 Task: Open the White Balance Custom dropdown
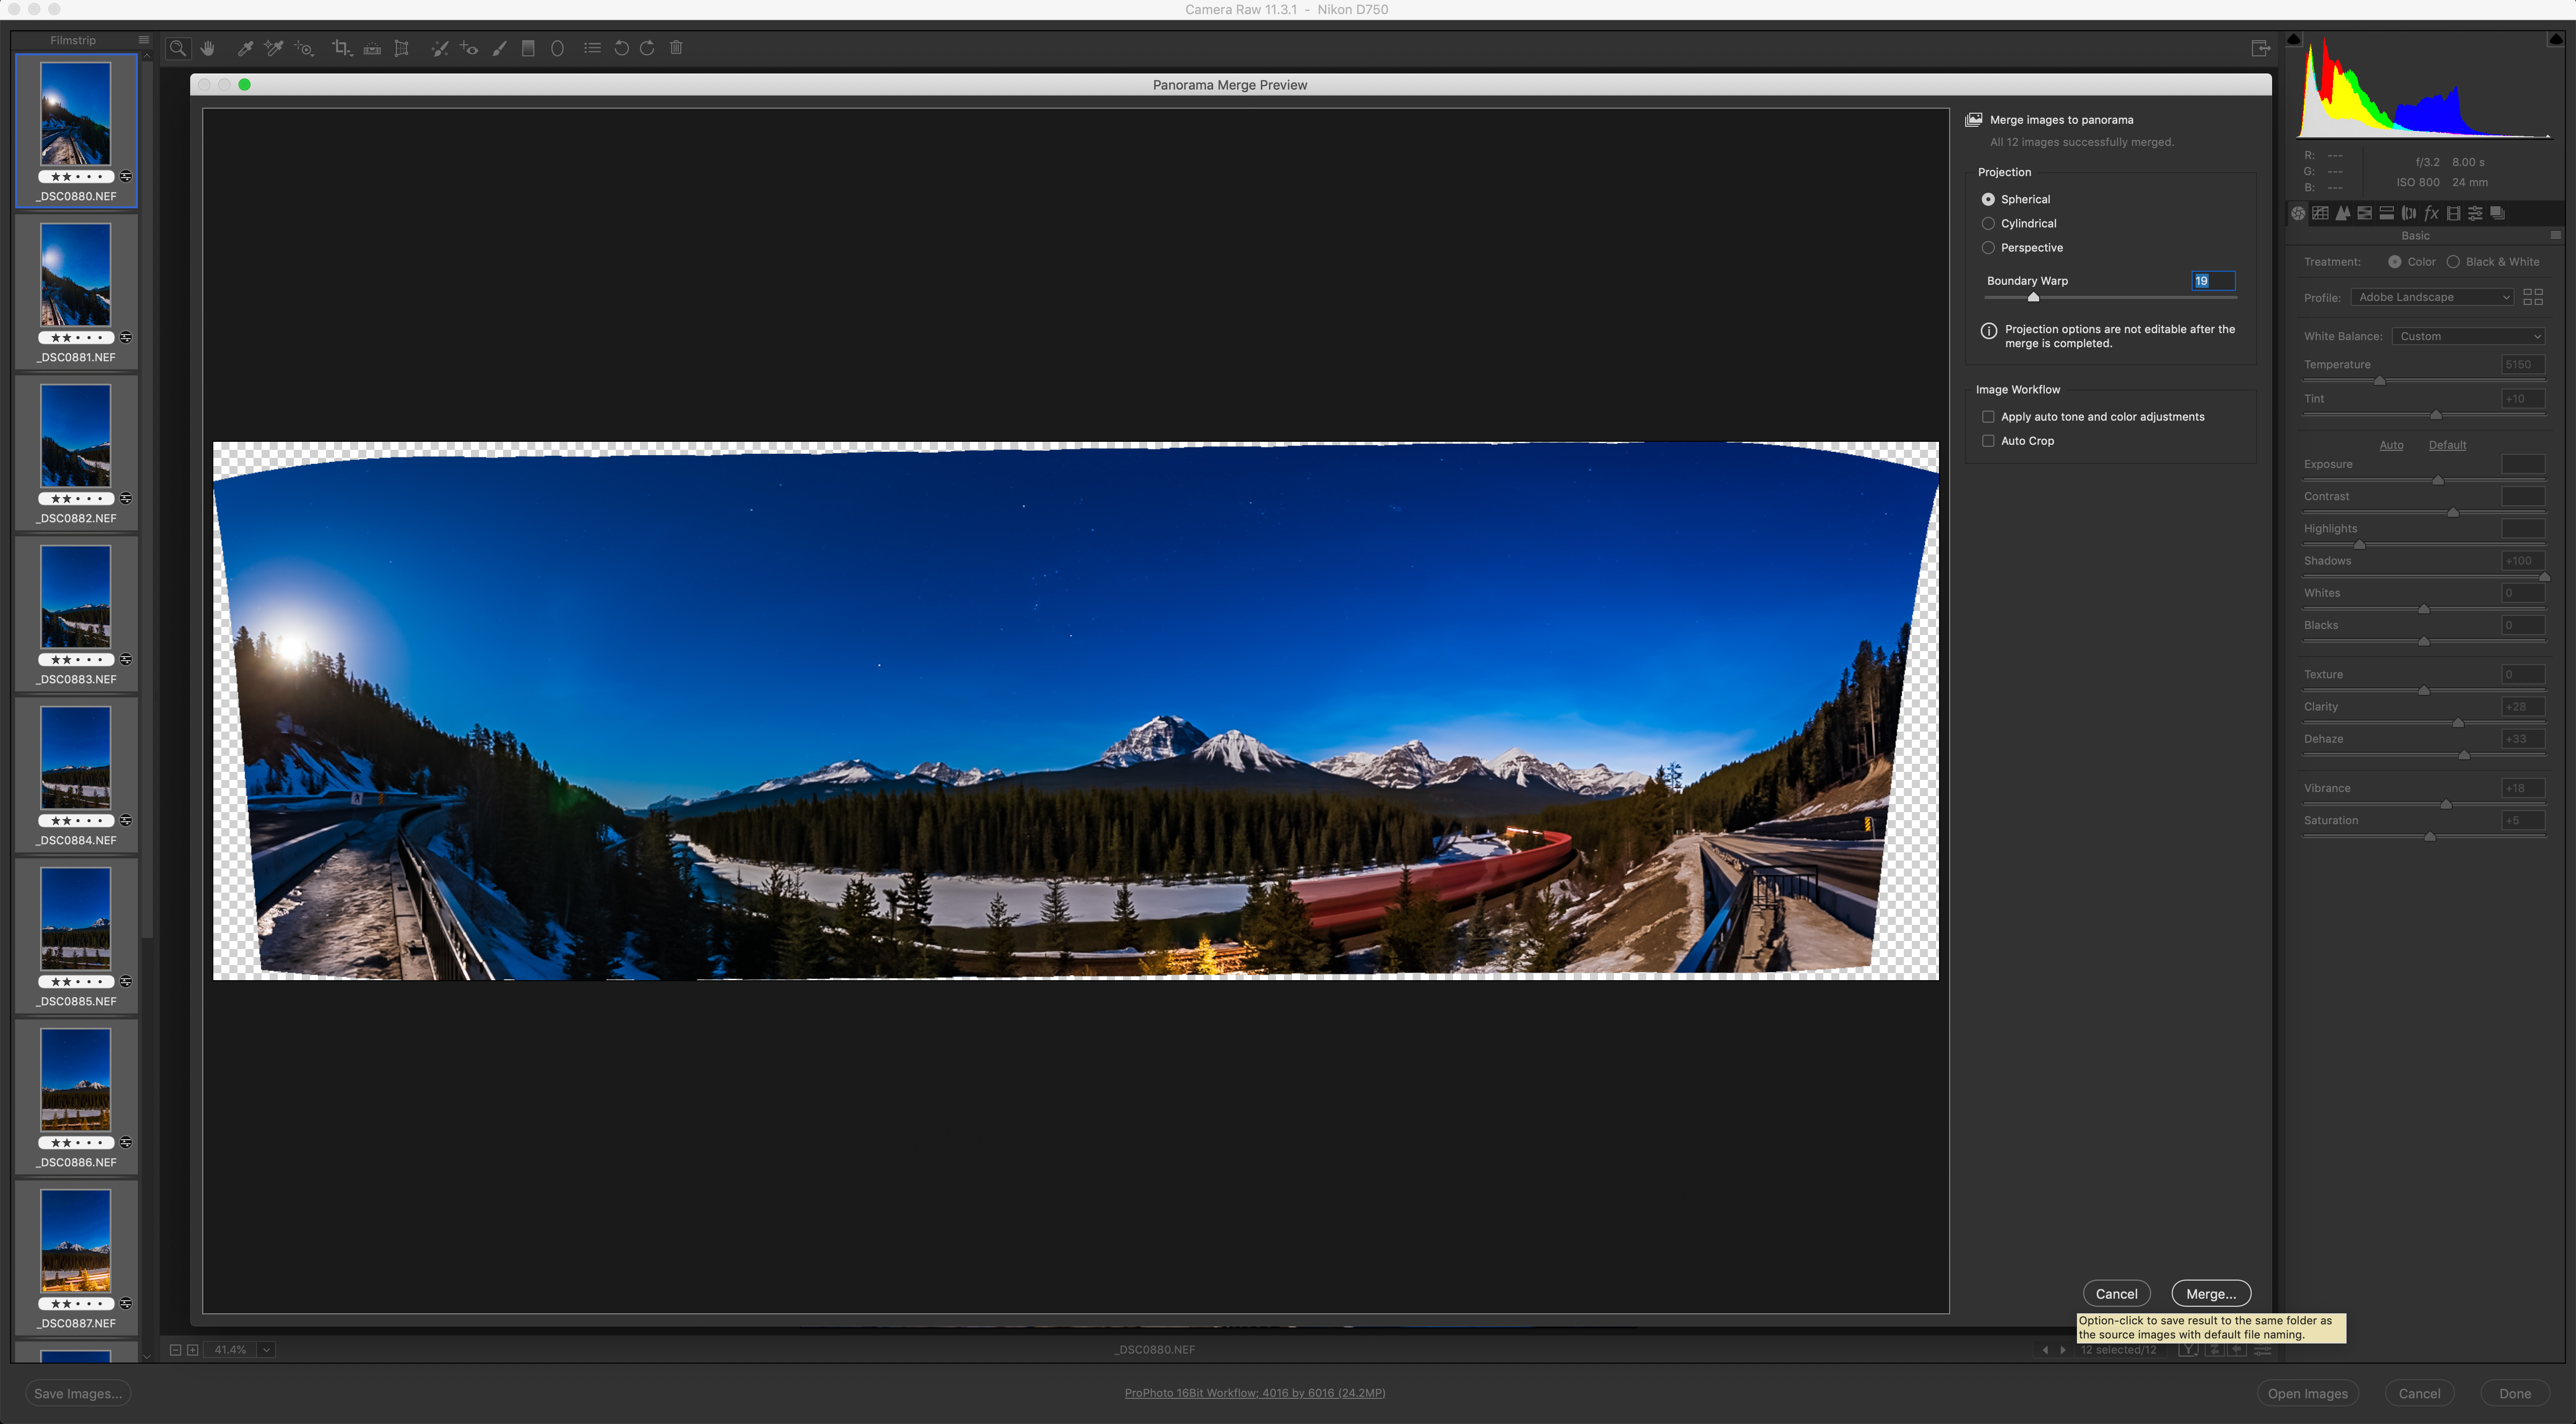(2468, 336)
